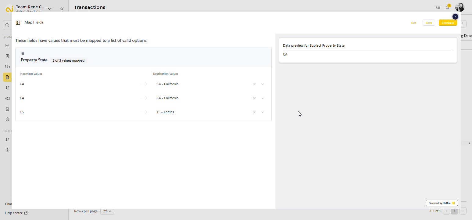Image resolution: width=472 pixels, height=220 pixels.
Task: Select the Property State field header
Action: [x=34, y=60]
